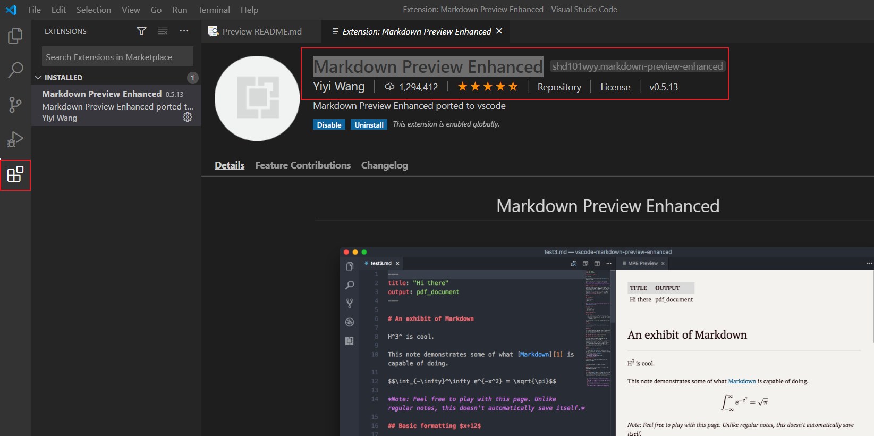
Task: Open the File menu
Action: click(35, 10)
